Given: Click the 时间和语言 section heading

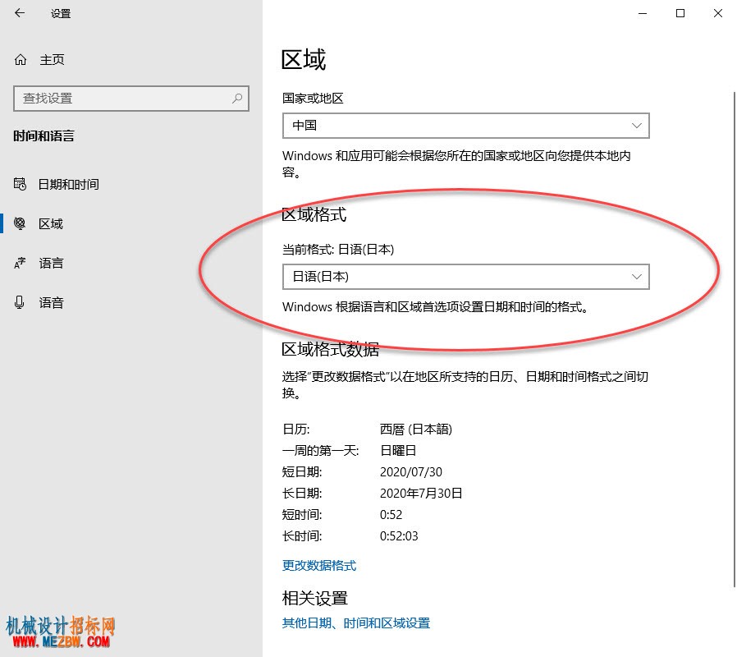Looking at the screenshot, I should [x=43, y=136].
